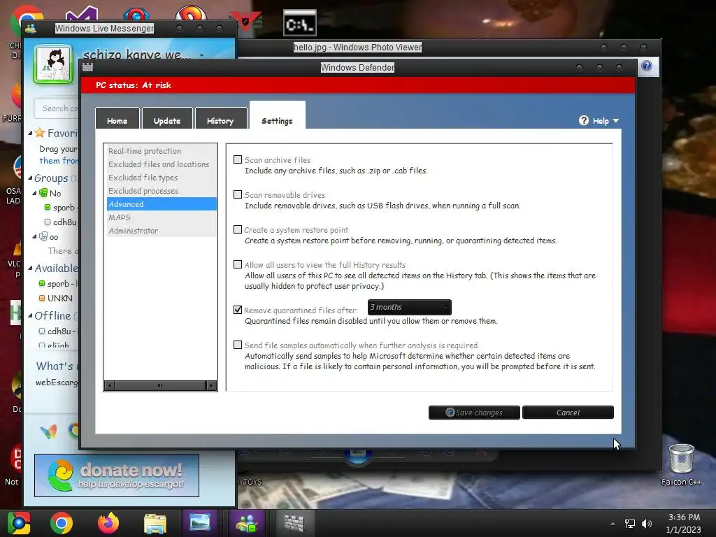Collapse the Favorites group in Messenger
This screenshot has height=537, width=716.
30,133
